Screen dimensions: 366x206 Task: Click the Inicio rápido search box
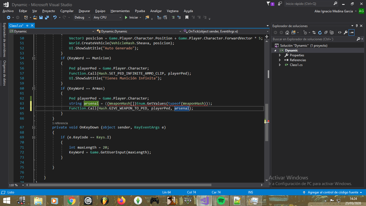point(311,4)
